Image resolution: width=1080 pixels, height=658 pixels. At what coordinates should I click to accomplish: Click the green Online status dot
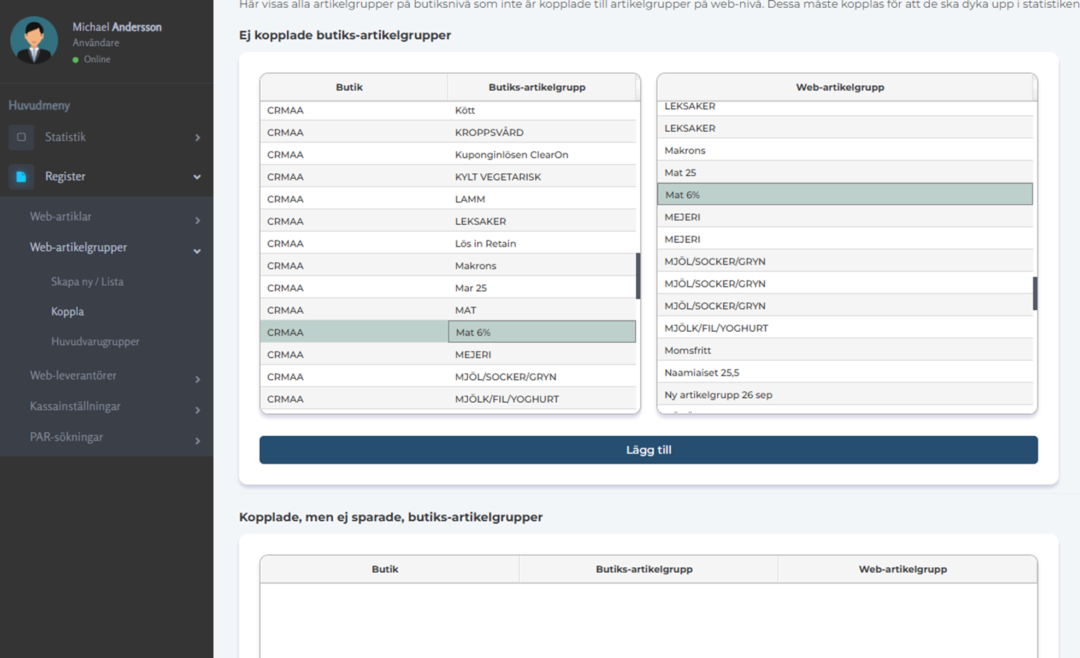click(x=75, y=60)
